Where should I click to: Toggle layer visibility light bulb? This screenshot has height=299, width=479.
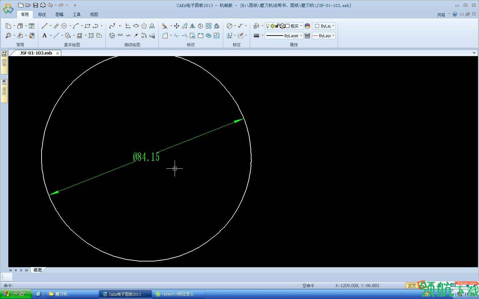tap(267, 26)
